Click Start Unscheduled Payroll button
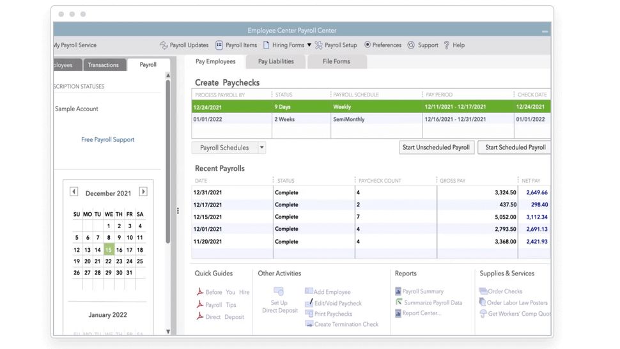620x349 pixels. click(436, 148)
